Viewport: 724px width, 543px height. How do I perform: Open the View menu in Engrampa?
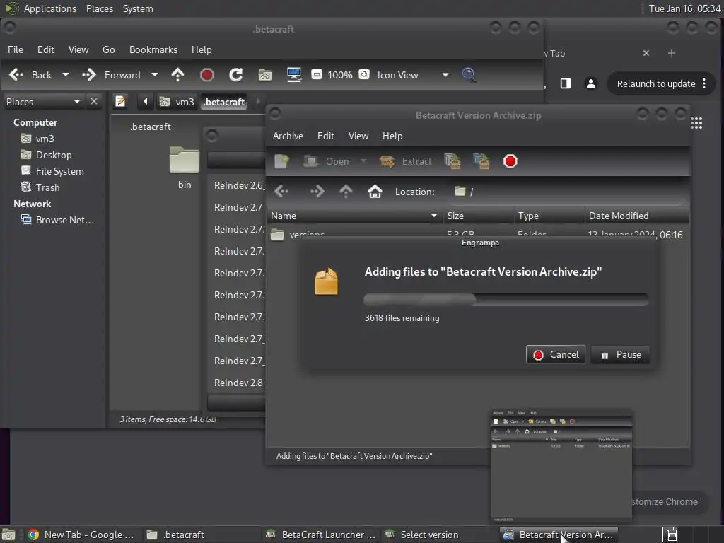pos(358,136)
